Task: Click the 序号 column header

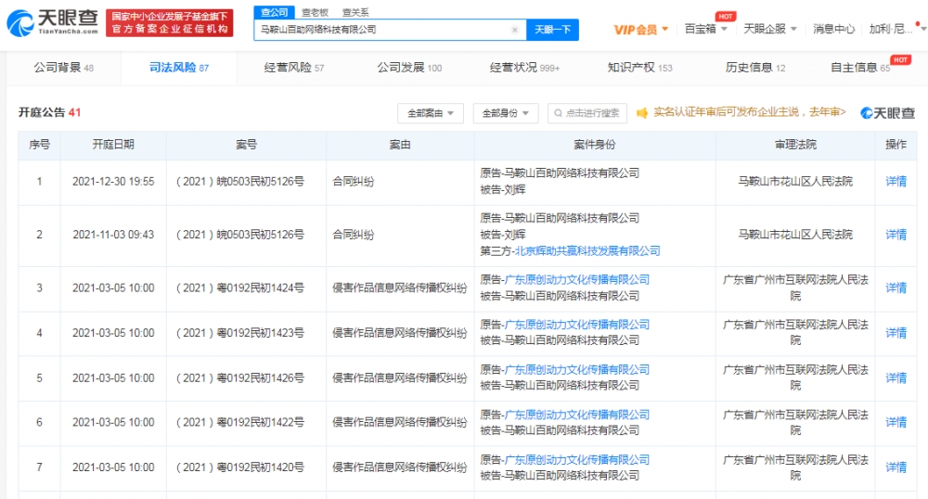Action: coord(39,145)
